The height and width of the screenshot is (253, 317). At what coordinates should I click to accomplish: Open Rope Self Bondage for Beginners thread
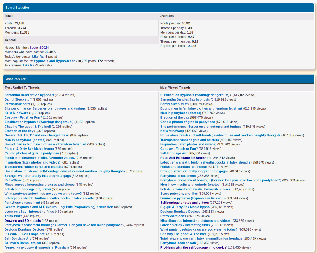coord(186,158)
